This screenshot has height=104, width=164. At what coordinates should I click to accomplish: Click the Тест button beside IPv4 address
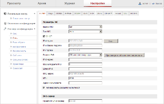[111, 41]
